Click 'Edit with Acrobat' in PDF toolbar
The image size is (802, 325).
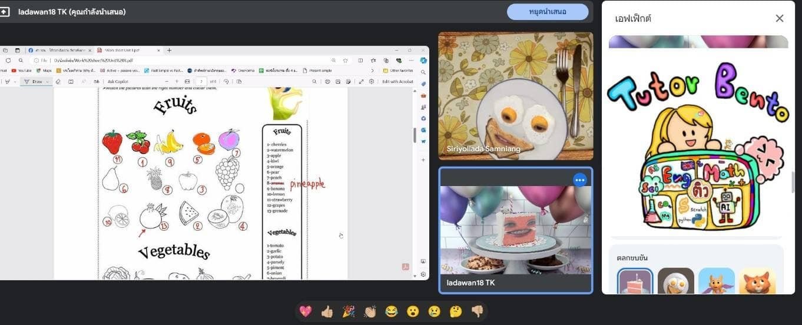[x=397, y=82]
